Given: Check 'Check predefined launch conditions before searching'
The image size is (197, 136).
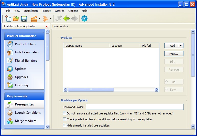Looking at the screenshot, I should point(64,119).
